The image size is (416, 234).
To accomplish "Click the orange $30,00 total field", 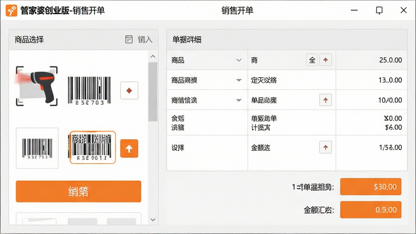I will 370,187.
